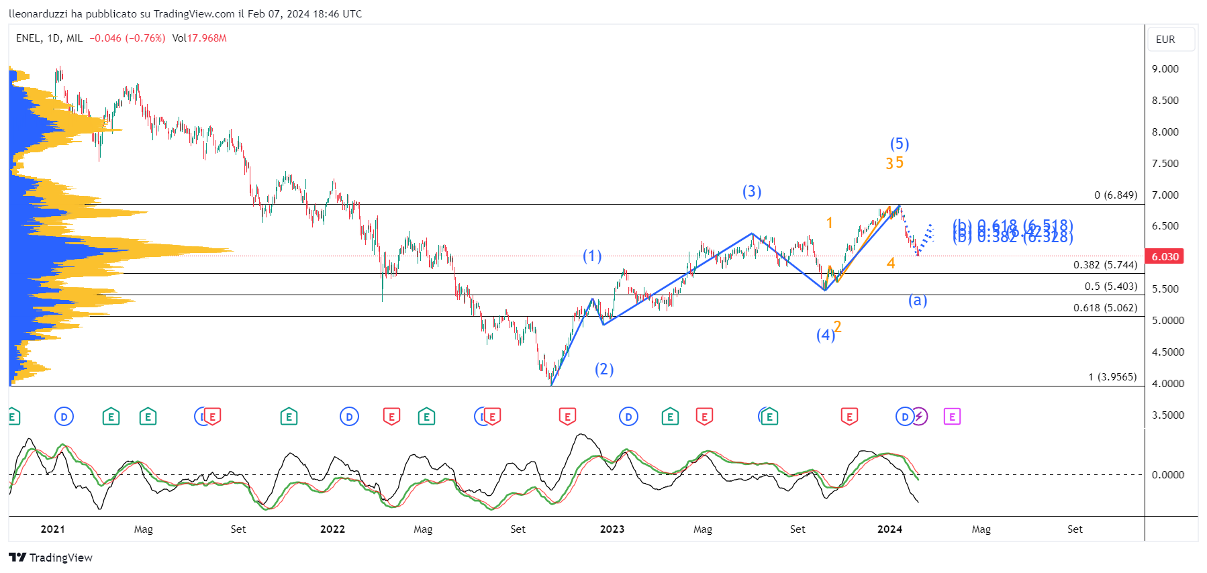This screenshot has width=1207, height=573.
Task: Click the blue wave label (2)
Action: pos(604,369)
